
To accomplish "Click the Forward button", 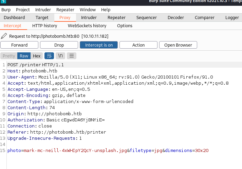I will pyautogui.click(x=19, y=45).
